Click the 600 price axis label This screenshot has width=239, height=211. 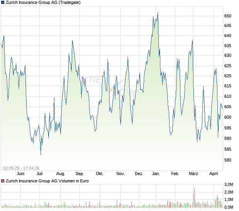[x=228, y=117]
